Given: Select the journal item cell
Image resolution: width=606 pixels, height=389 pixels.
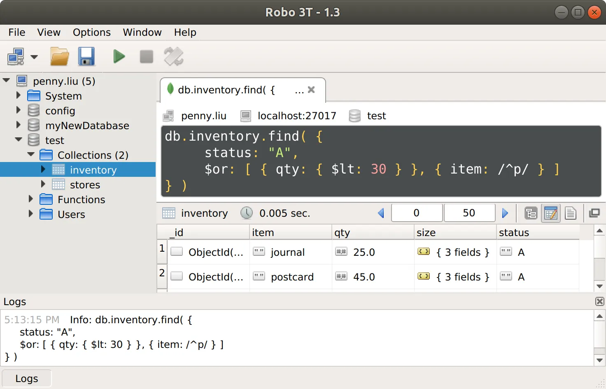Looking at the screenshot, I should [291, 252].
